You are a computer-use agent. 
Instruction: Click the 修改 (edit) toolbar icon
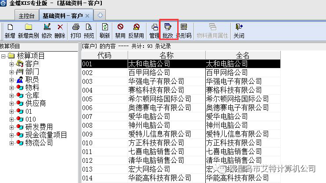click(47, 27)
